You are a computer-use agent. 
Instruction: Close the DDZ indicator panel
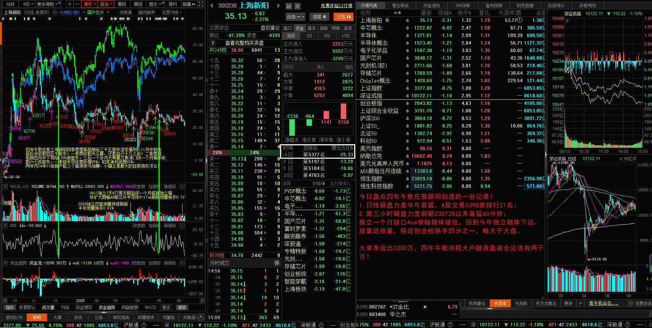coord(182,226)
